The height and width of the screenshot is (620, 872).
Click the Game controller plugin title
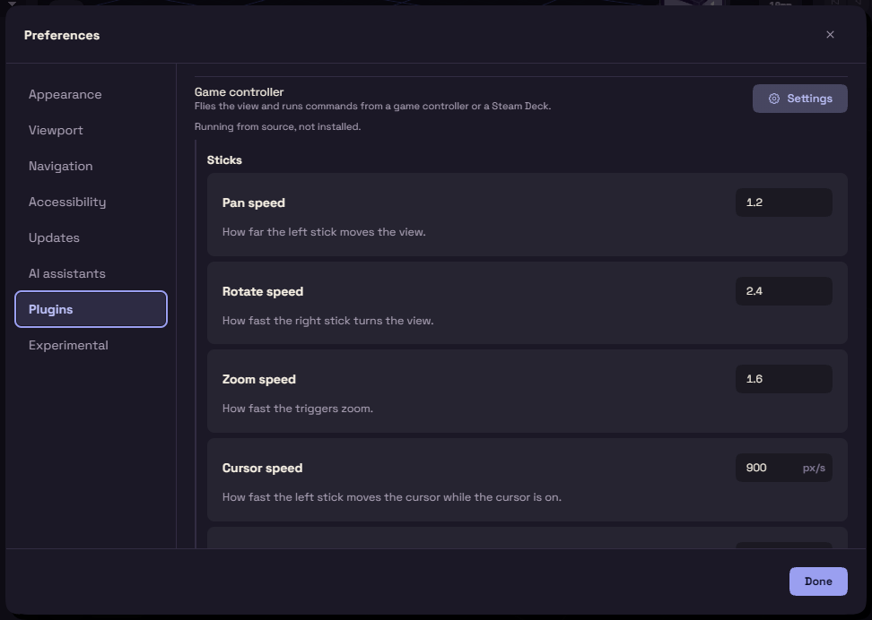tap(240, 92)
